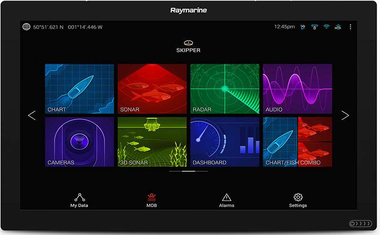Tap the Wi-Fi status icon

326,27
